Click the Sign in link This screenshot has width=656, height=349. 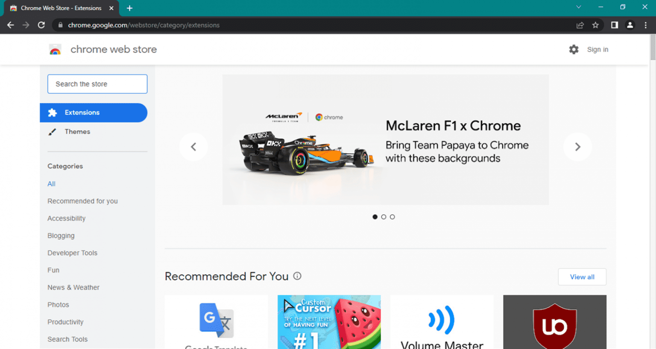pyautogui.click(x=597, y=49)
